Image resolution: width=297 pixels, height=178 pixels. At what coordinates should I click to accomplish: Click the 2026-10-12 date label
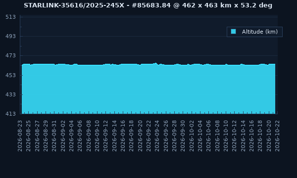pos(235,136)
